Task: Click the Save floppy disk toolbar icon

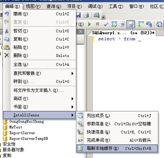Action: 78,15
